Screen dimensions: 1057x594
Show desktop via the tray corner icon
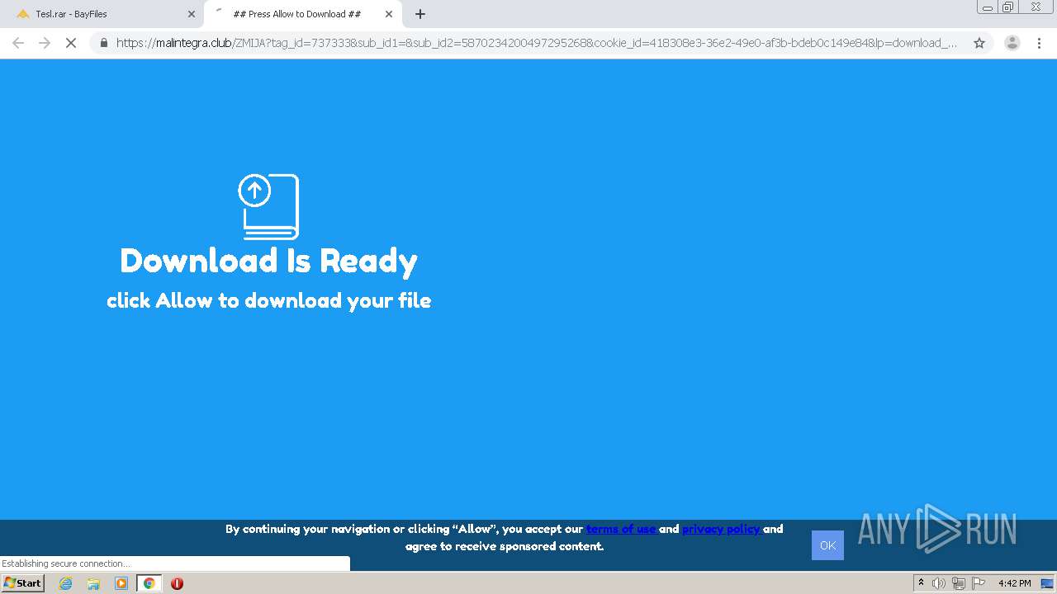pyautogui.click(x=1047, y=583)
